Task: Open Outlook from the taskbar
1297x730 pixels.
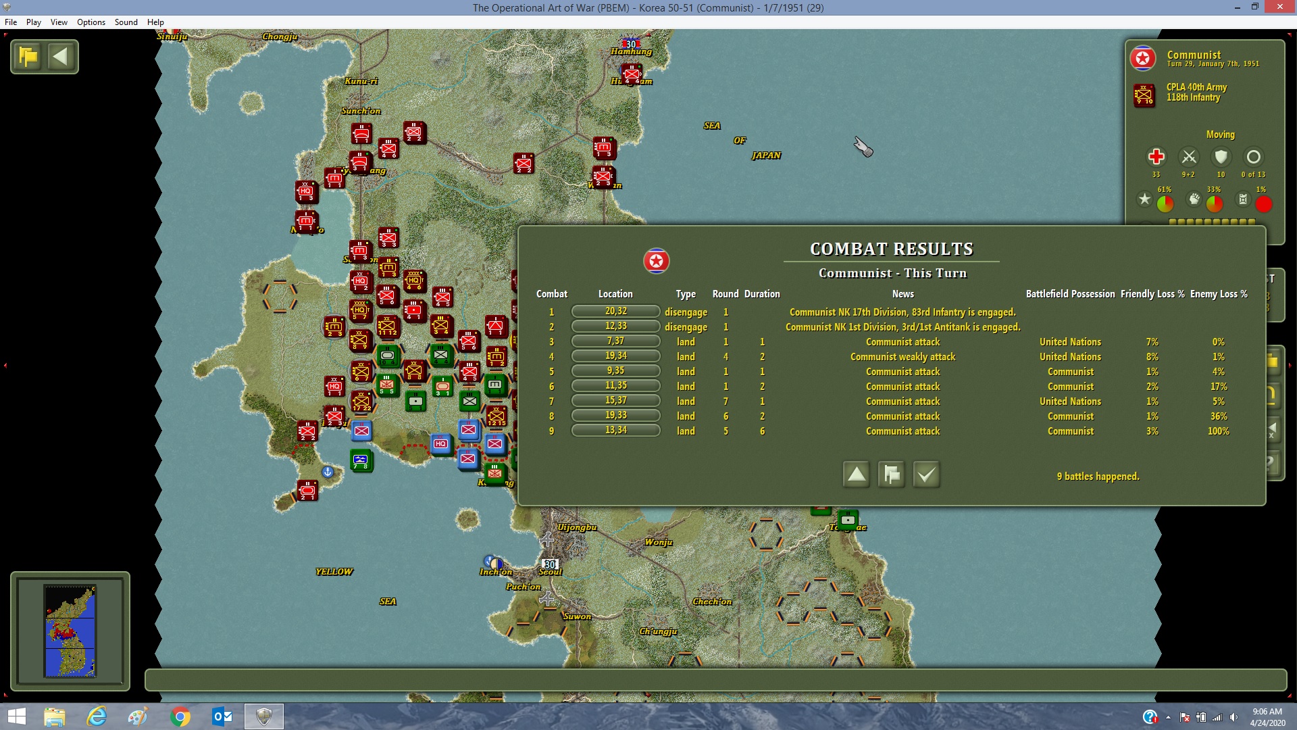Action: (x=222, y=716)
